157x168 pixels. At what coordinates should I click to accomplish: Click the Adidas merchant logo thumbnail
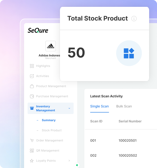click(x=51, y=46)
